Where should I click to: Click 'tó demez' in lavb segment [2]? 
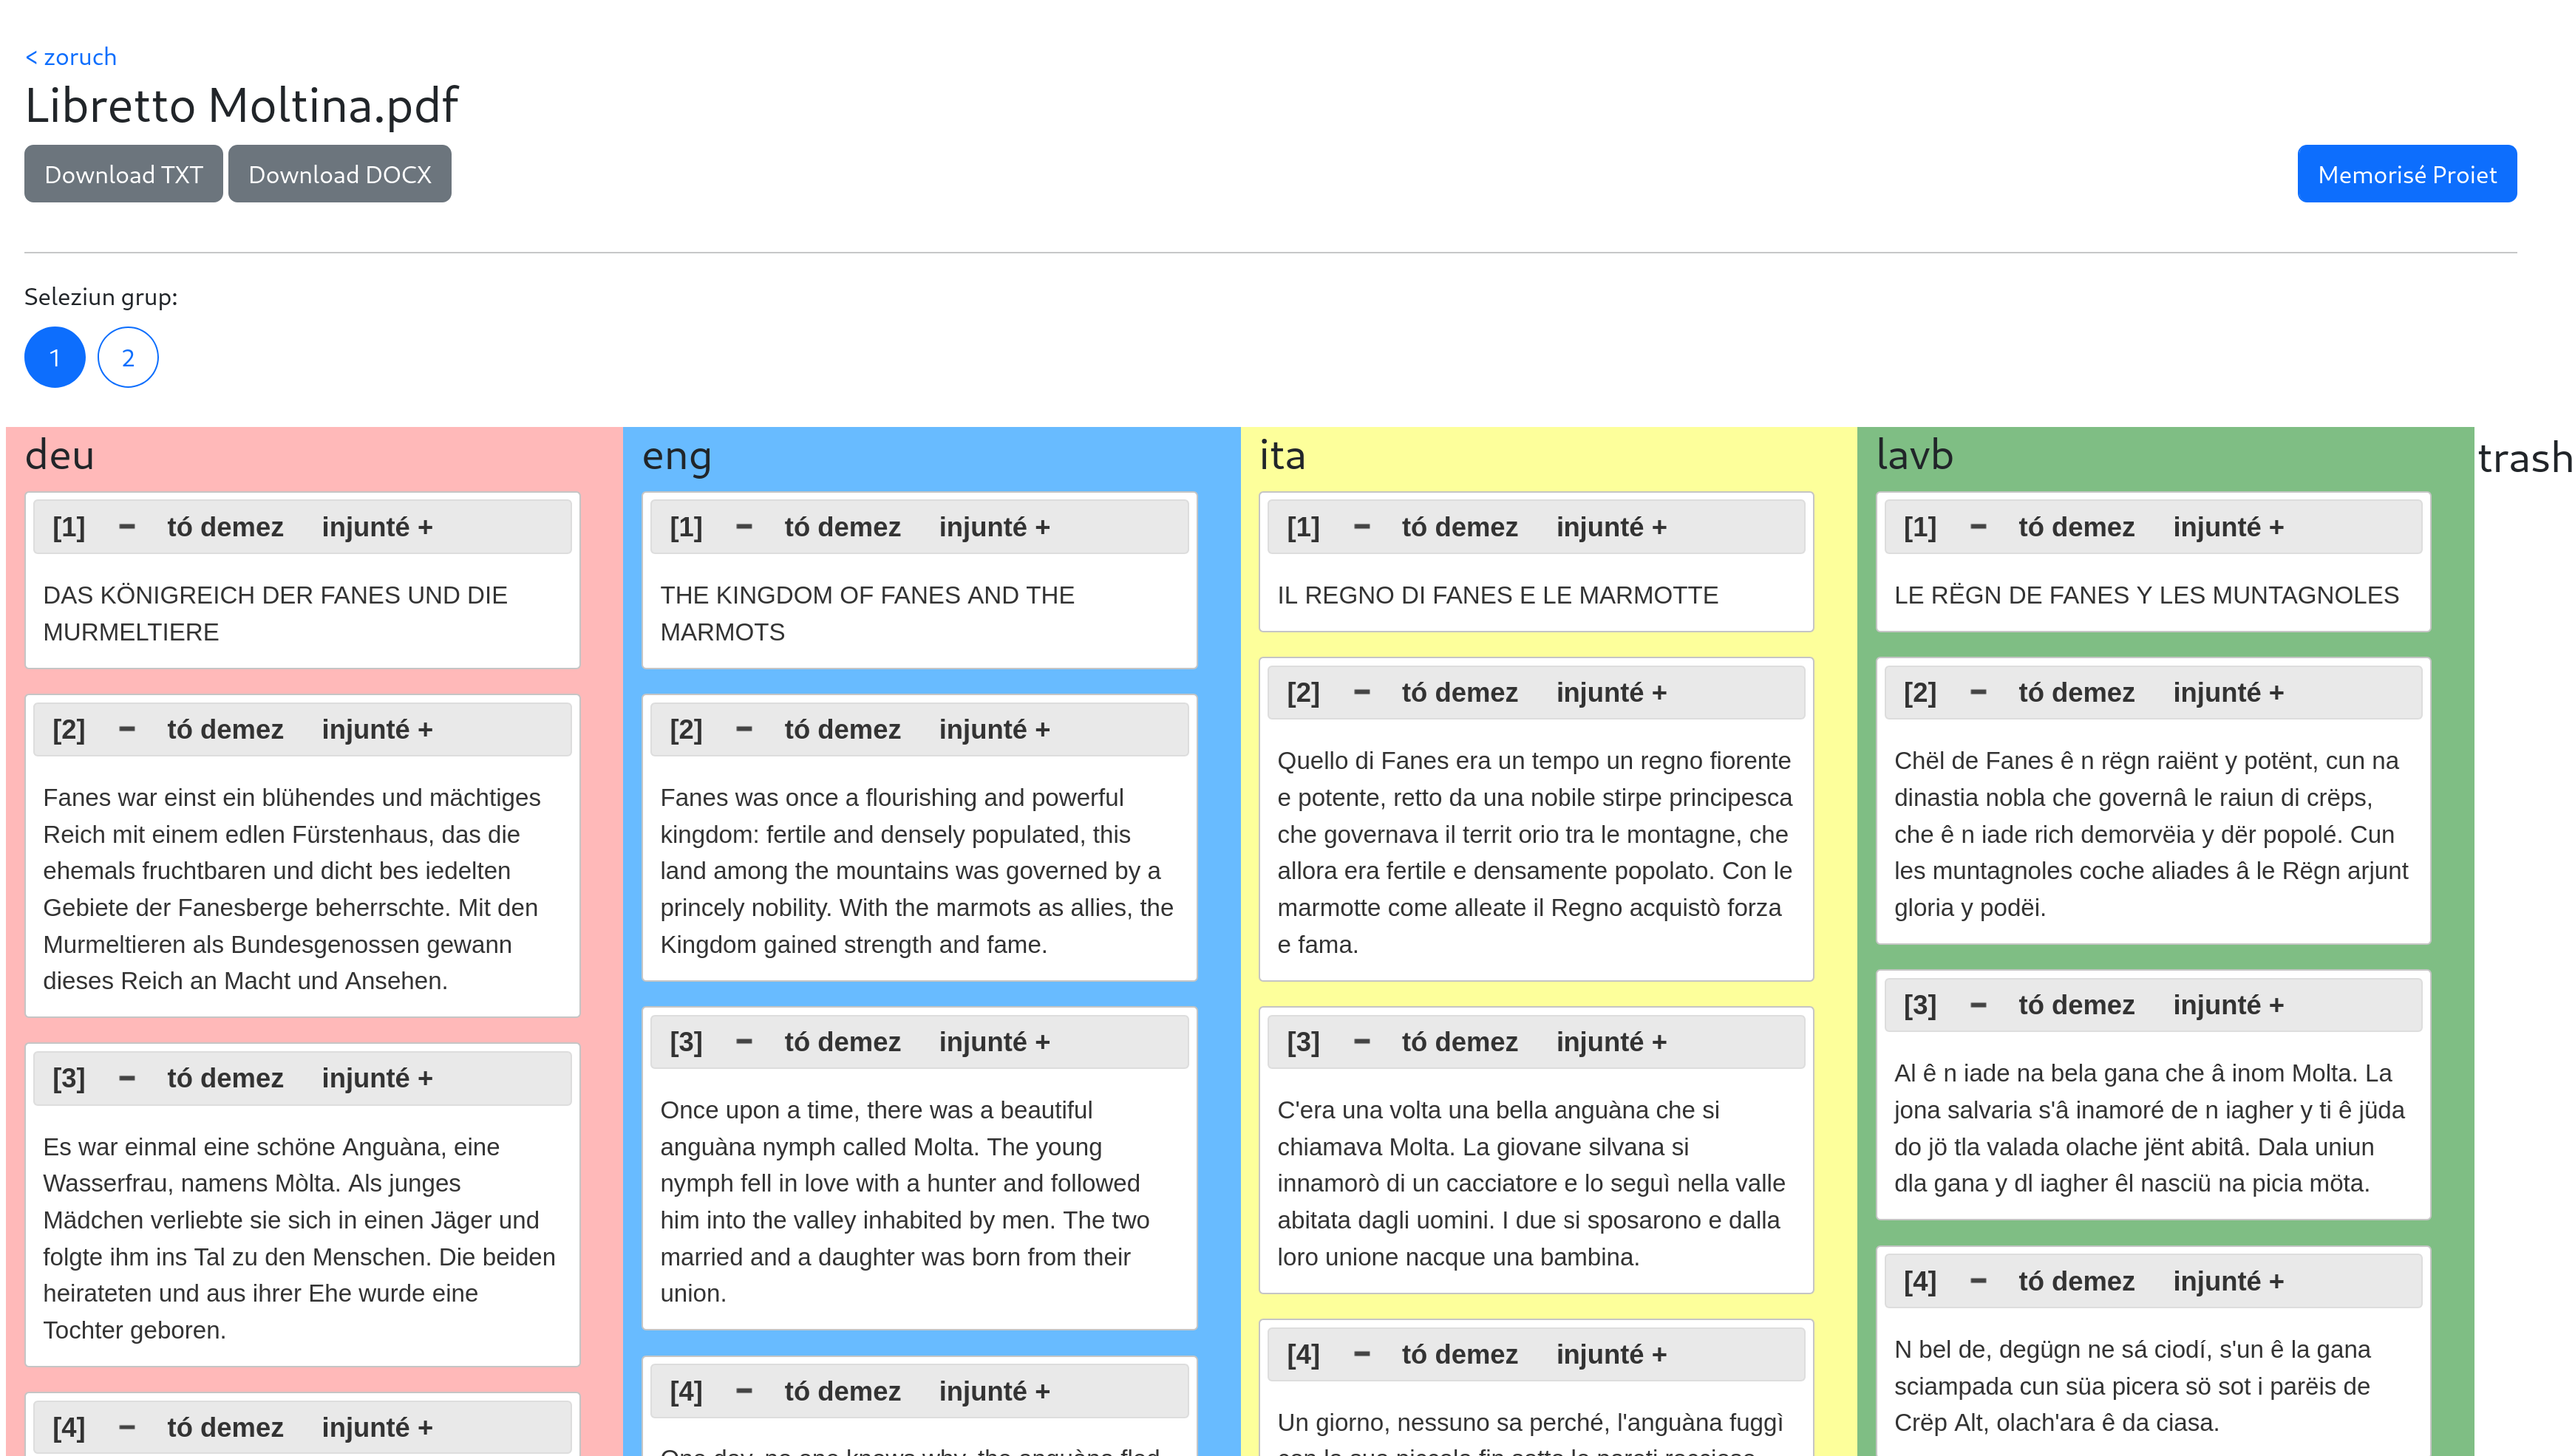point(2076,692)
